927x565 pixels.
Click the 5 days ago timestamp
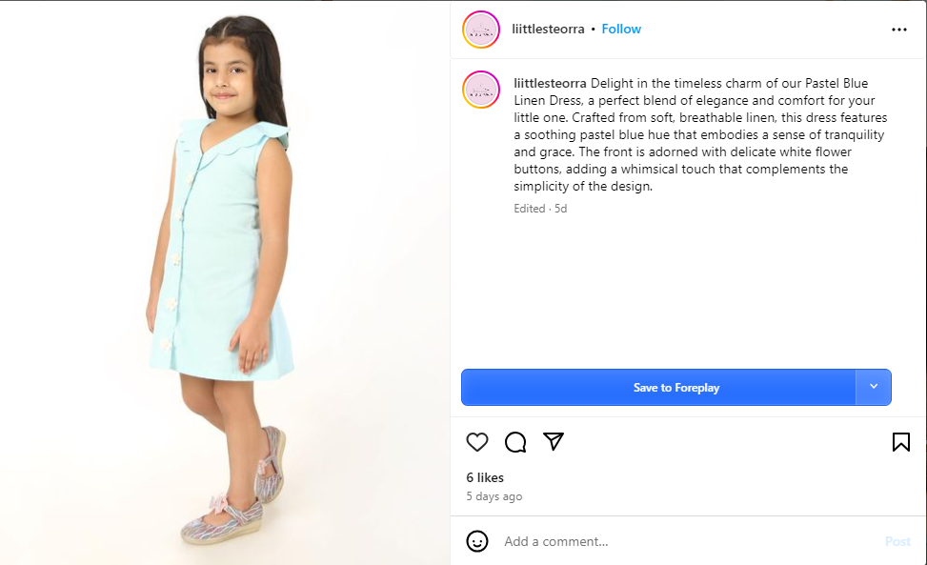coord(494,496)
